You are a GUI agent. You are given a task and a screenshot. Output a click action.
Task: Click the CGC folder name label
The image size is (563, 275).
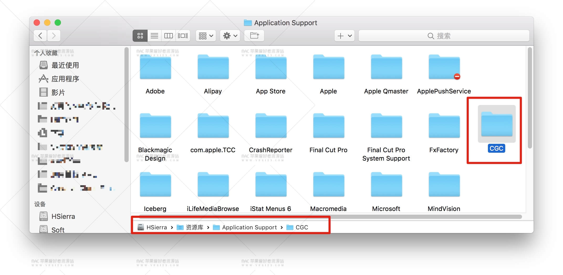click(x=497, y=149)
